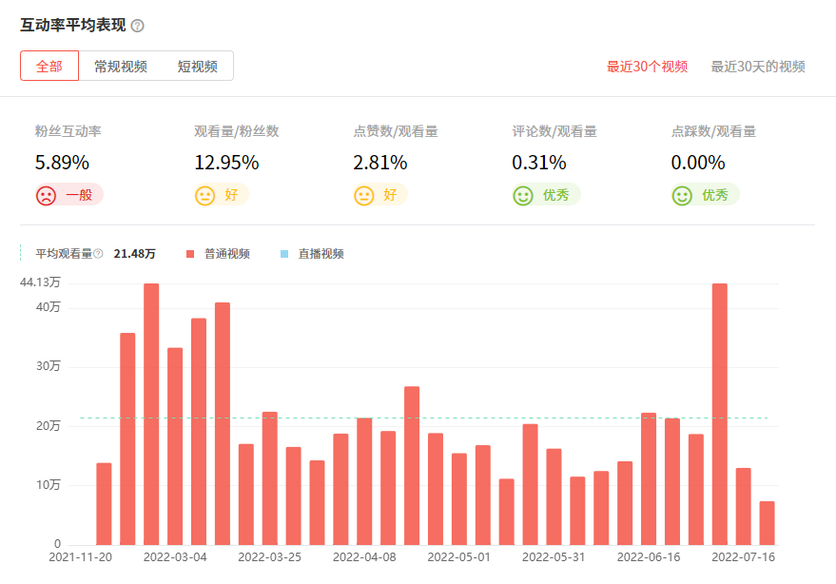The width and height of the screenshot is (836, 584).
Task: Click yellow face badge under 点赞数/观看量
Action: pos(379,195)
